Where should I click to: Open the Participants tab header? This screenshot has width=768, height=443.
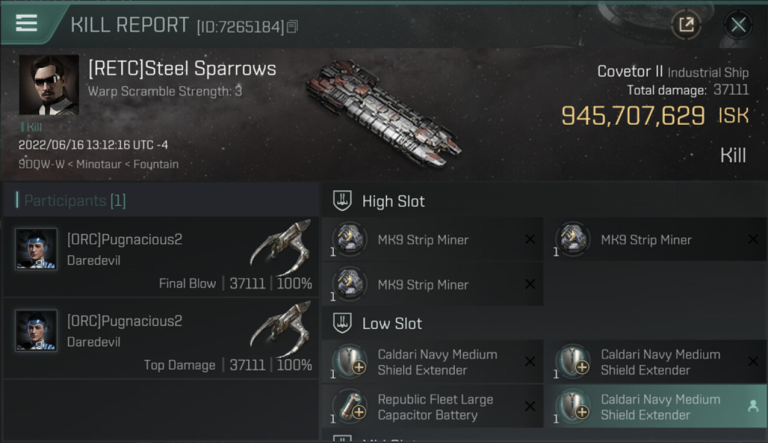74,201
